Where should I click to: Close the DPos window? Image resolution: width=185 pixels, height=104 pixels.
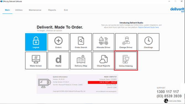point(182,1)
